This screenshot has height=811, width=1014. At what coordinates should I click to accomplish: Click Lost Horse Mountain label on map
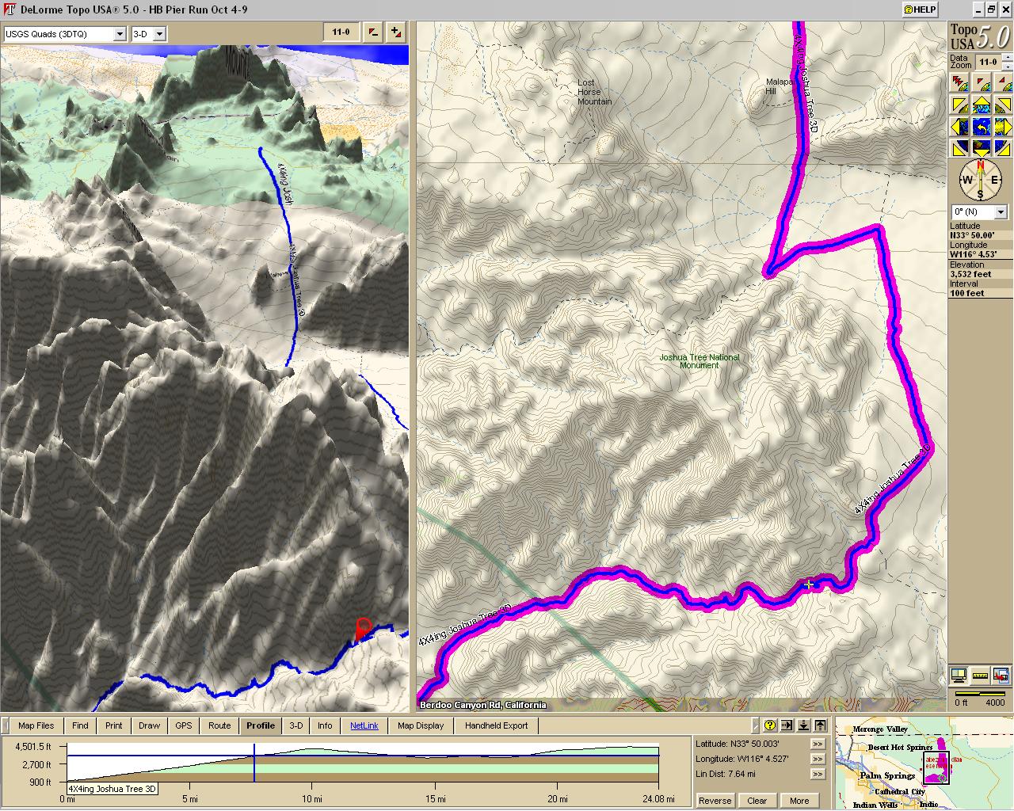click(x=594, y=92)
